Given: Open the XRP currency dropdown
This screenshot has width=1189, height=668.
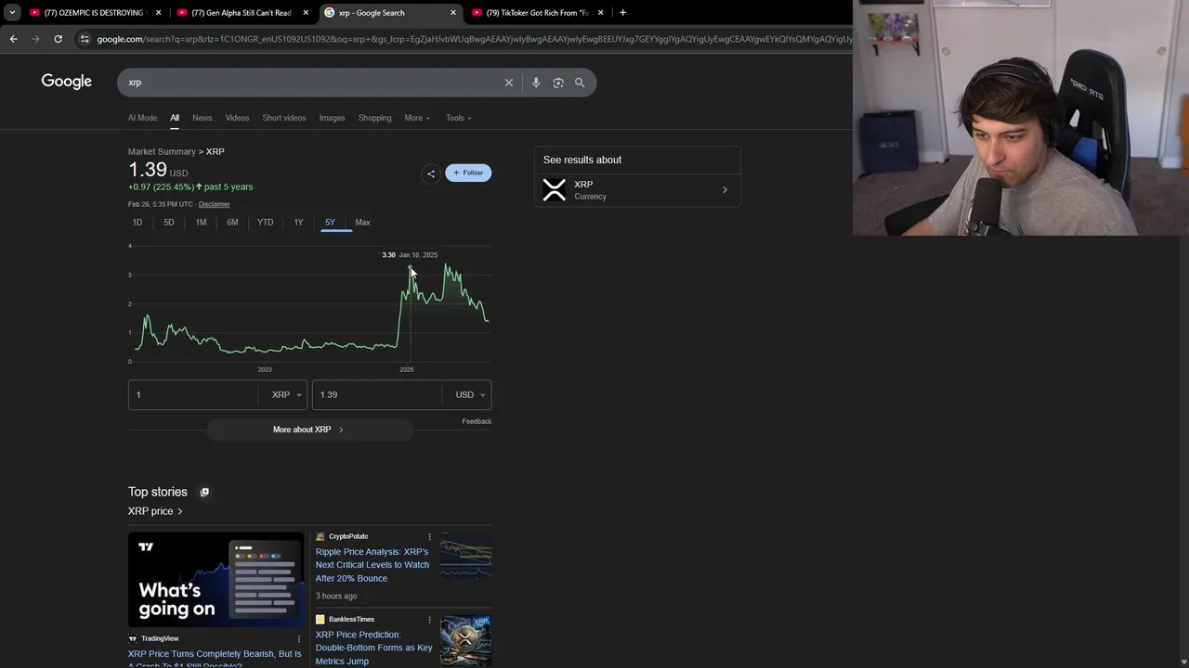Looking at the screenshot, I should pos(286,395).
